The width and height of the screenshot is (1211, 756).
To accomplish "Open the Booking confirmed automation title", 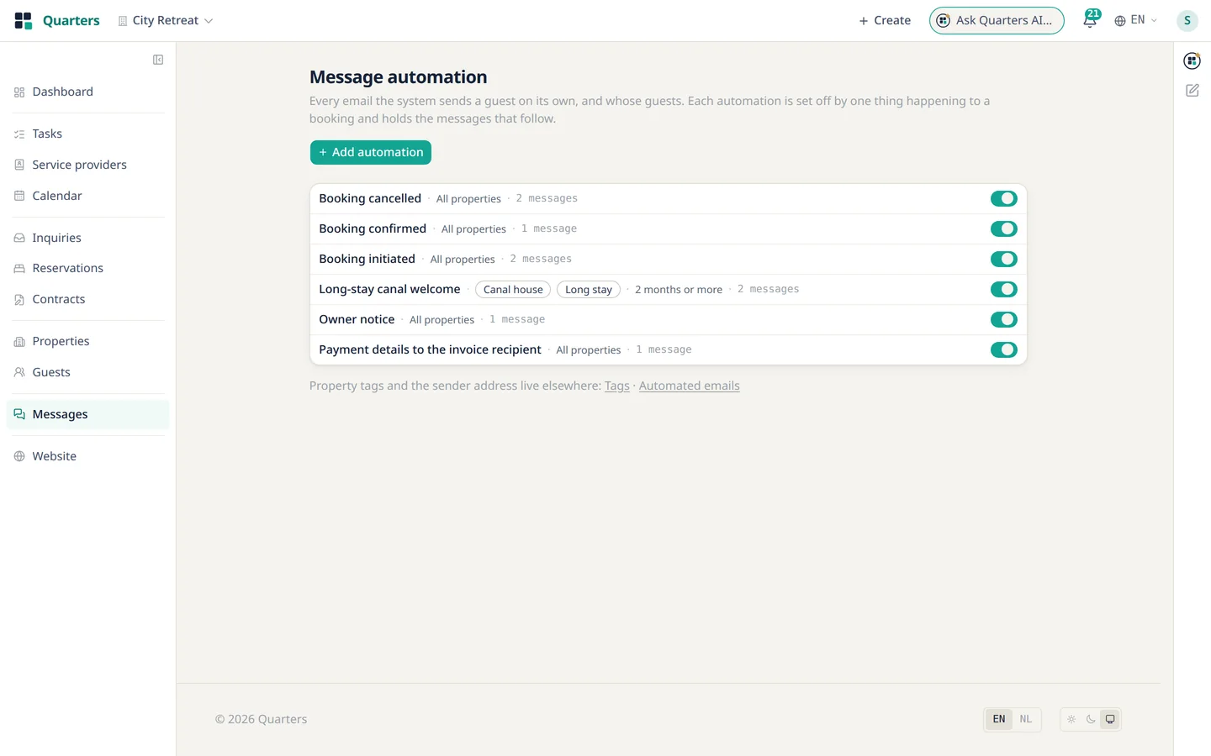I will click(x=373, y=228).
